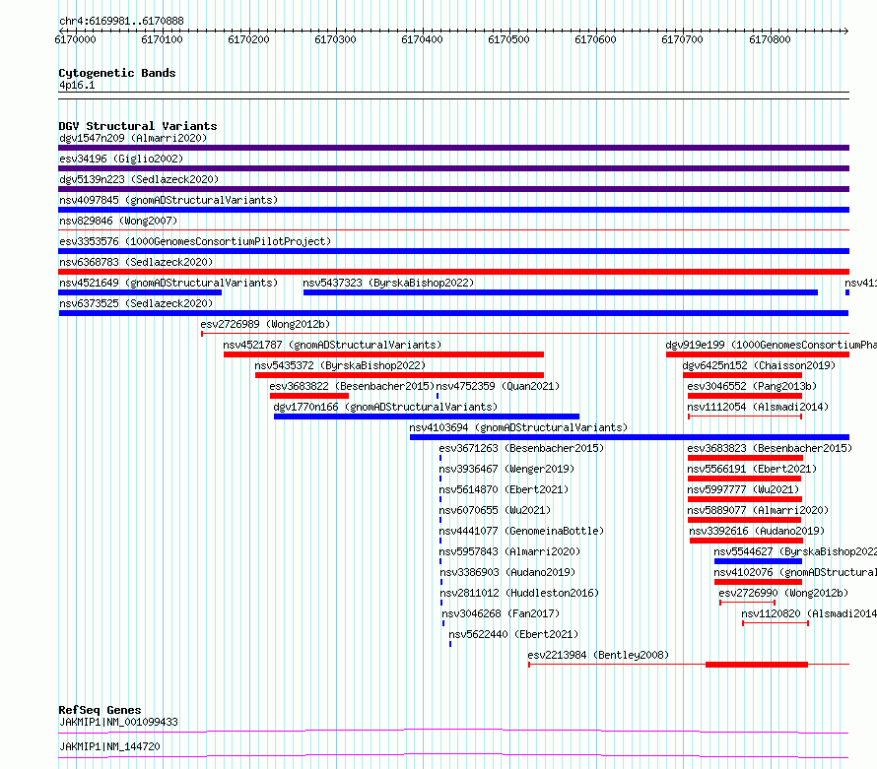This screenshot has width=877, height=769.
Task: Select nsv1112054 (Alsmadi2014) label
Action: tap(758, 407)
